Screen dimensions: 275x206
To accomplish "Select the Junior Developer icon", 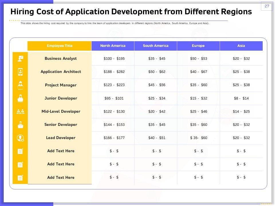I will pos(20,98).
